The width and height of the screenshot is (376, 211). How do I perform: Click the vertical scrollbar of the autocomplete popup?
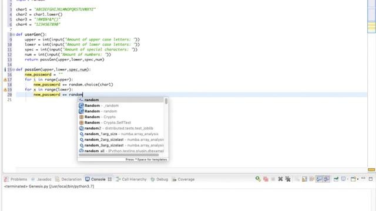[x=166, y=101]
